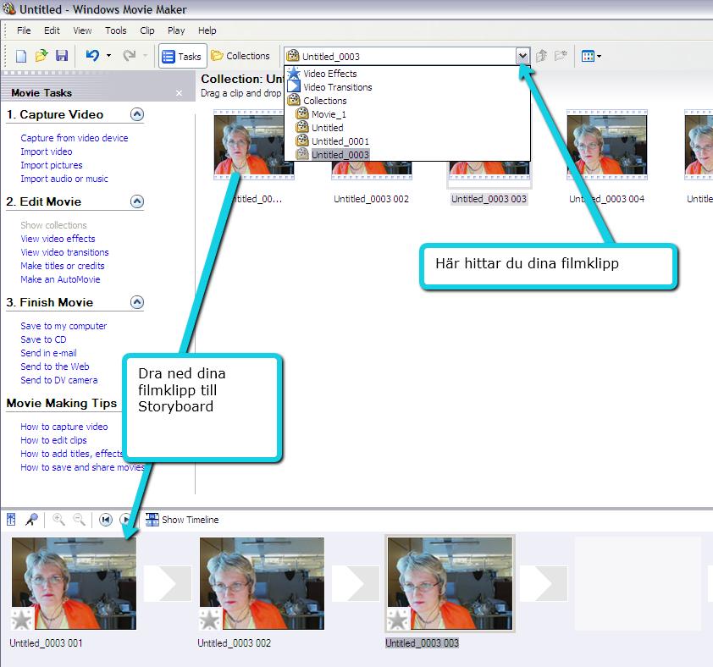Screen dimensions: 713x667
Task: Click the New Collection Folder icon
Action: pos(561,56)
